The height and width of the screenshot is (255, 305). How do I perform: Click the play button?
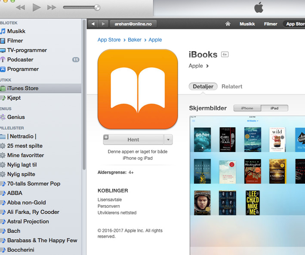click(x=37, y=8)
